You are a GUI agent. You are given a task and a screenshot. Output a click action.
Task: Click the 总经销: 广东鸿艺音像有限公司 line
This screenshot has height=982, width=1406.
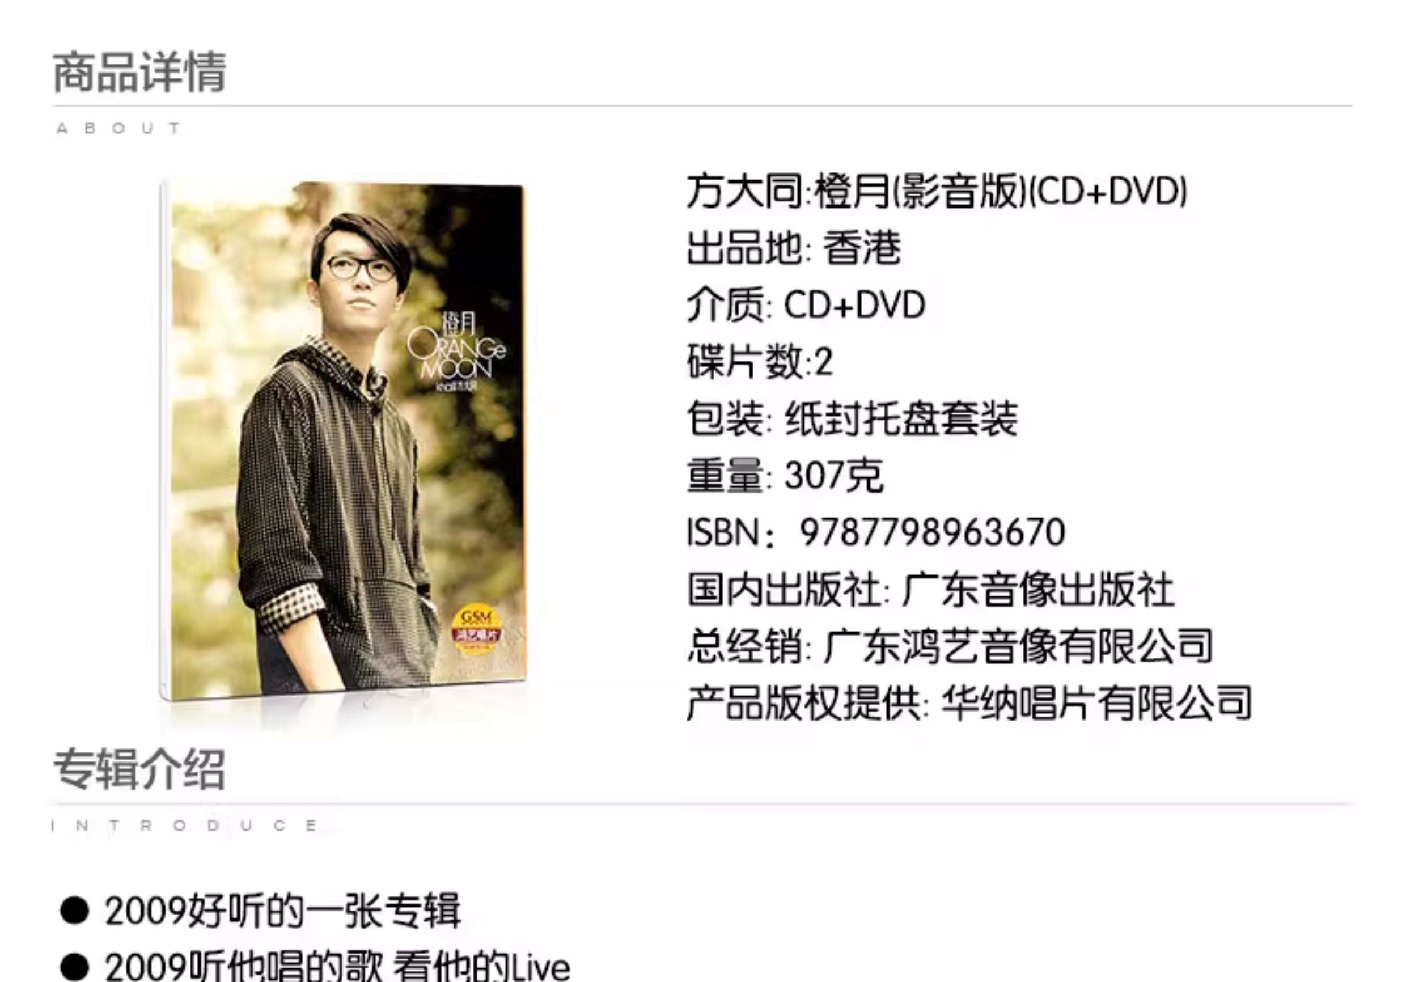pos(950,646)
